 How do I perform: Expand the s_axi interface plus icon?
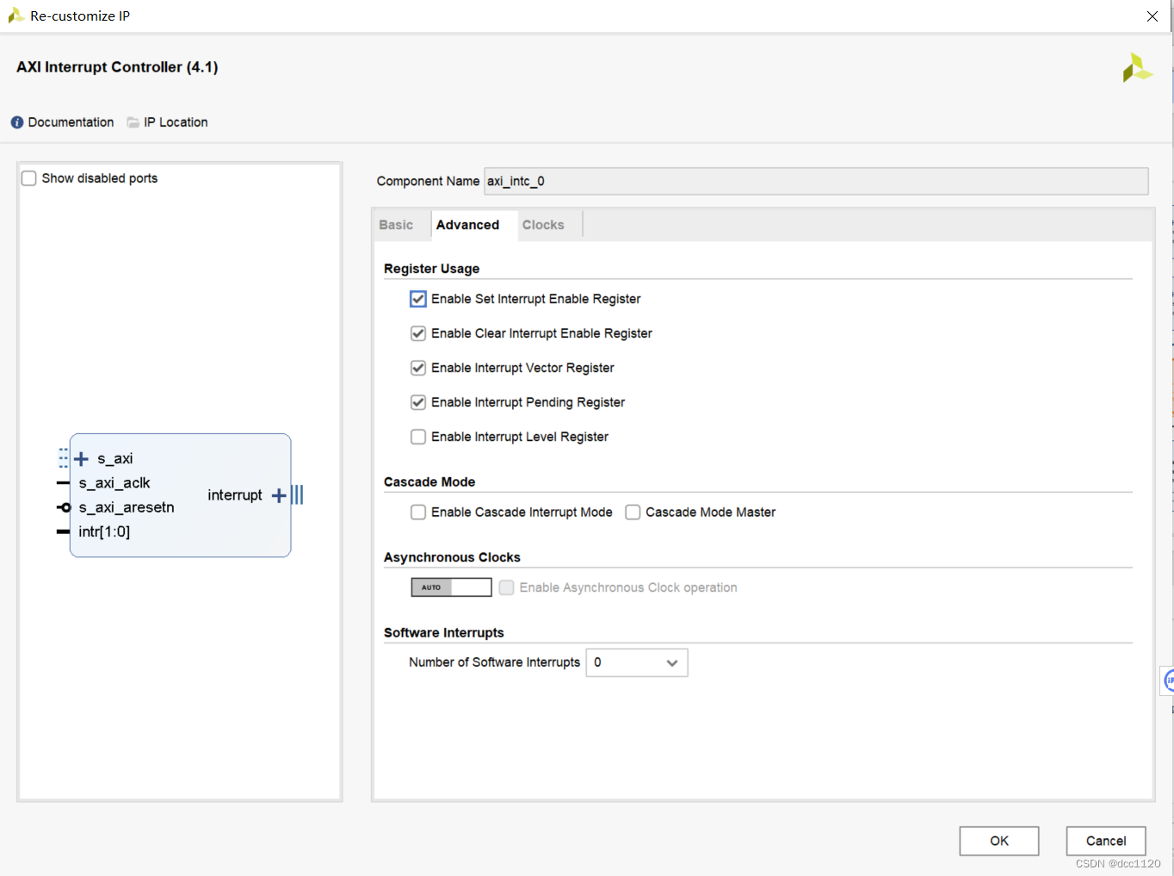click(x=82, y=459)
